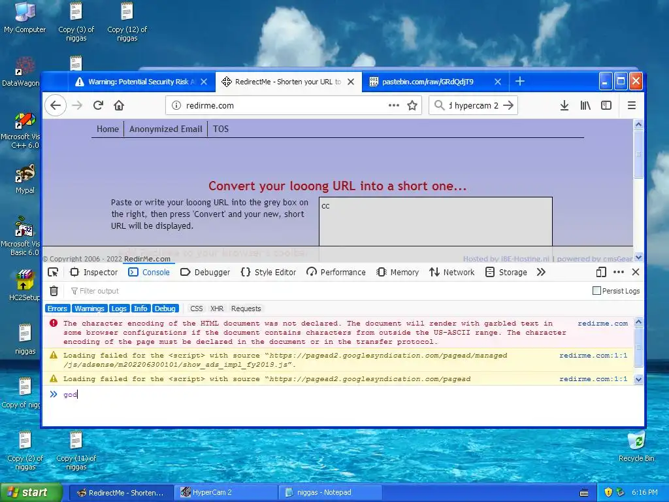Toggle the Errors console filter
Viewport: 669px width, 502px height.
click(x=57, y=309)
